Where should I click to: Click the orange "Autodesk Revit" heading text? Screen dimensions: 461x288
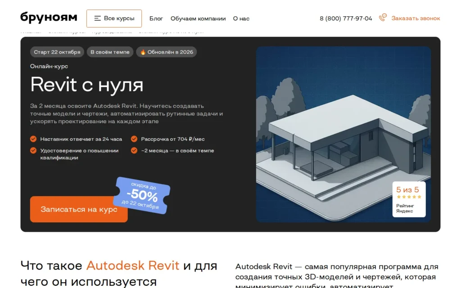coord(133,265)
